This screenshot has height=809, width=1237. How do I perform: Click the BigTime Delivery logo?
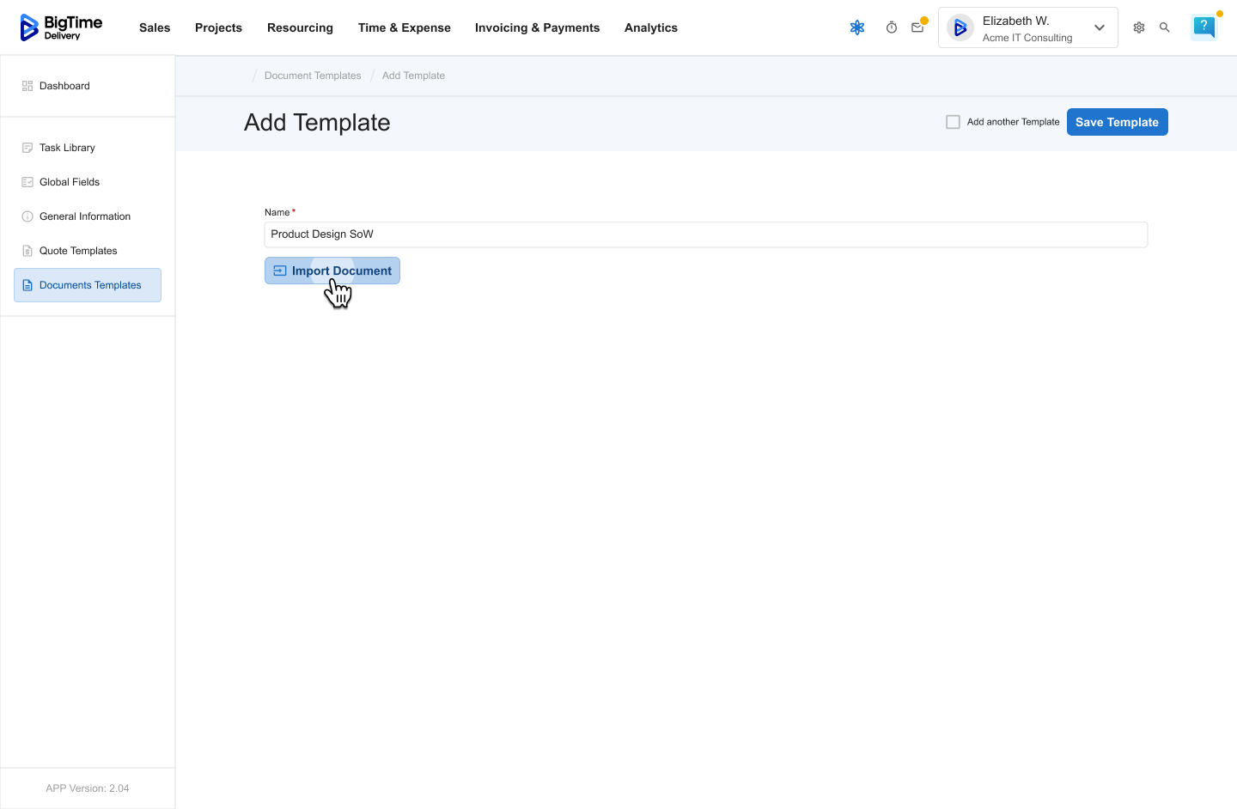pos(61,27)
